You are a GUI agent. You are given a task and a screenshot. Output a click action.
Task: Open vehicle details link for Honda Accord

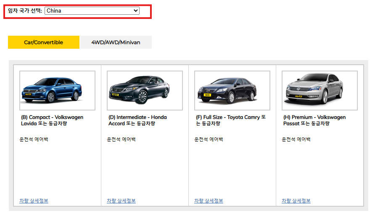pos(121,201)
